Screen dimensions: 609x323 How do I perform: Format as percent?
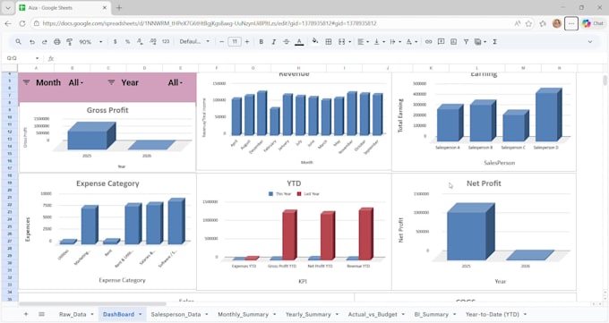[x=127, y=41]
